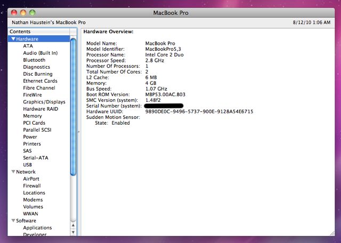Open the Modems section
This screenshot has height=243, width=341.
point(33,200)
